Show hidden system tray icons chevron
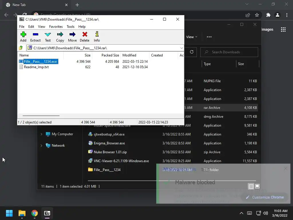Viewport: 293px width, 220px height. (241, 213)
